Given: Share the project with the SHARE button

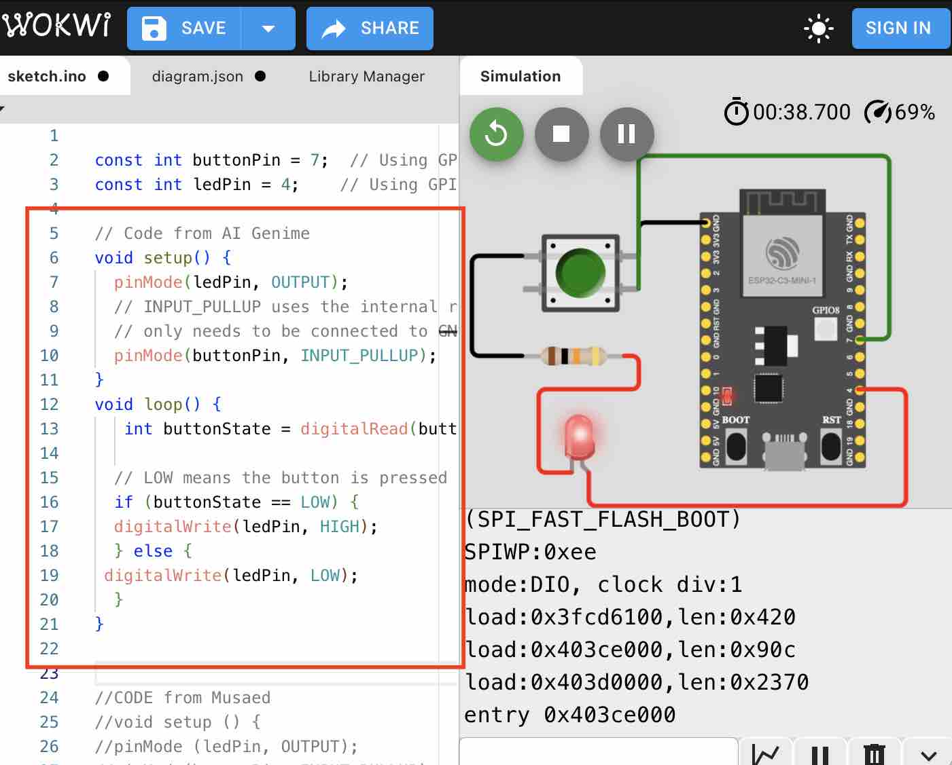Looking at the screenshot, I should 370,29.
